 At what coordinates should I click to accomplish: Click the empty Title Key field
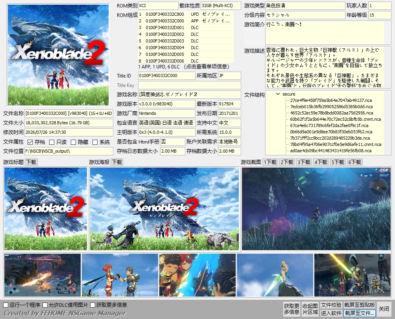click(190, 85)
